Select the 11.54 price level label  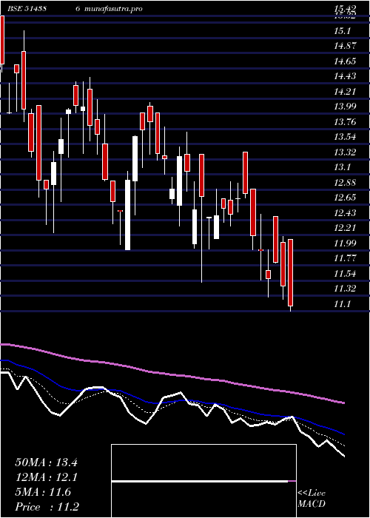pos(346,274)
